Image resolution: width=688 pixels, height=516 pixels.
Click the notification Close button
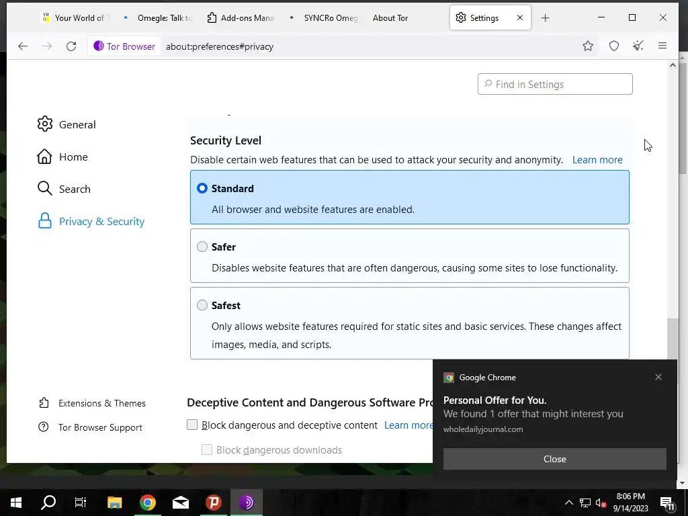click(x=554, y=459)
